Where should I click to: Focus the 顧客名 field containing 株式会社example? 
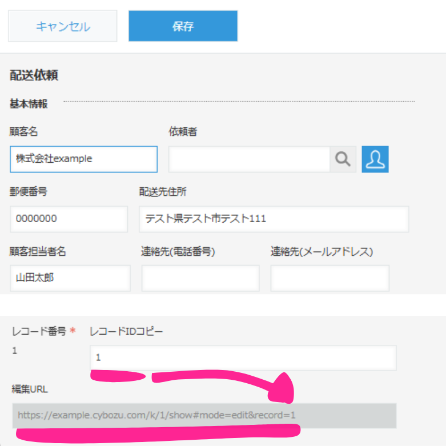pos(83,159)
